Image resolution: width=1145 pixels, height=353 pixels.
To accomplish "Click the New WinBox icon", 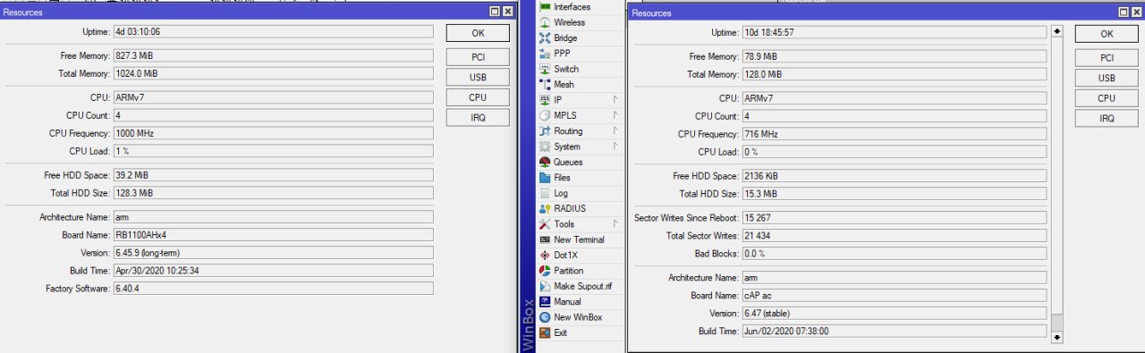I will coord(546,317).
